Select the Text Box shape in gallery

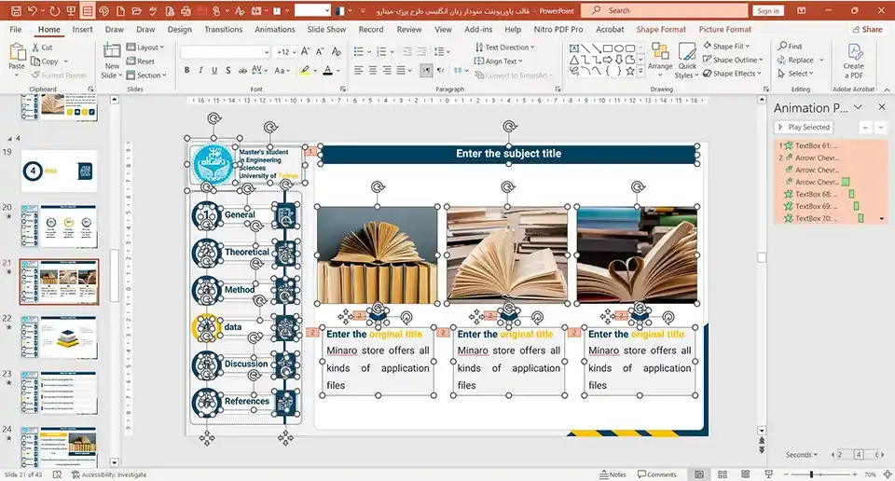tap(574, 48)
